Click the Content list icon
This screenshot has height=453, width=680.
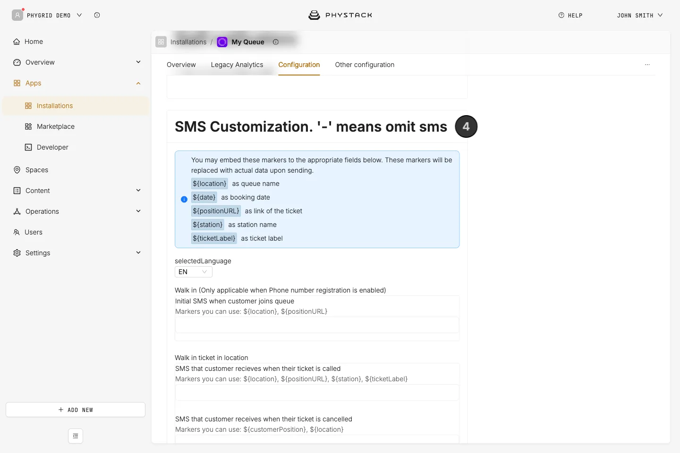pos(17,191)
